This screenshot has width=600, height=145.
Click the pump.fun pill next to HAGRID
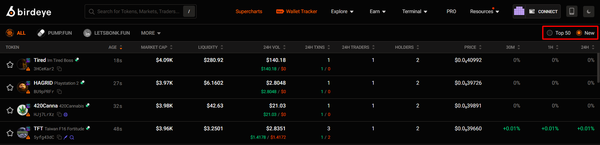82,82
